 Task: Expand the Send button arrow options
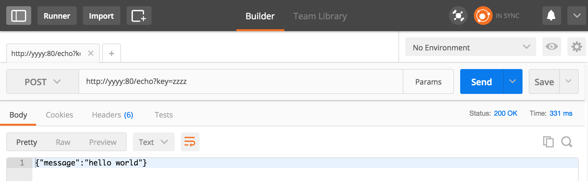click(x=513, y=81)
